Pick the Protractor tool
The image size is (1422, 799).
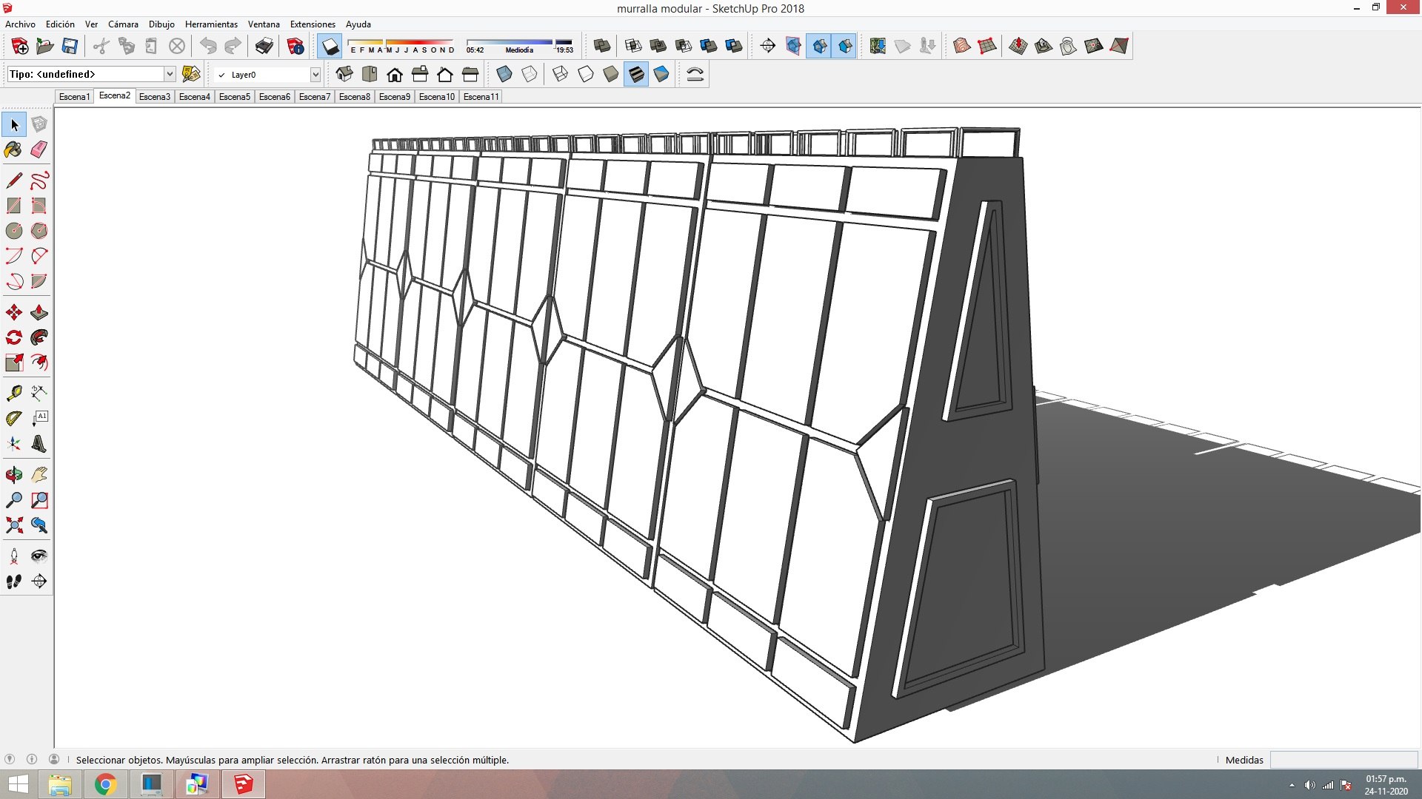point(14,419)
